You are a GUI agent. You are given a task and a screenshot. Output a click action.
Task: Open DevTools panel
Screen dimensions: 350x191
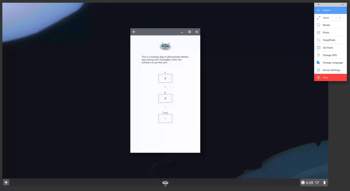pos(330,48)
